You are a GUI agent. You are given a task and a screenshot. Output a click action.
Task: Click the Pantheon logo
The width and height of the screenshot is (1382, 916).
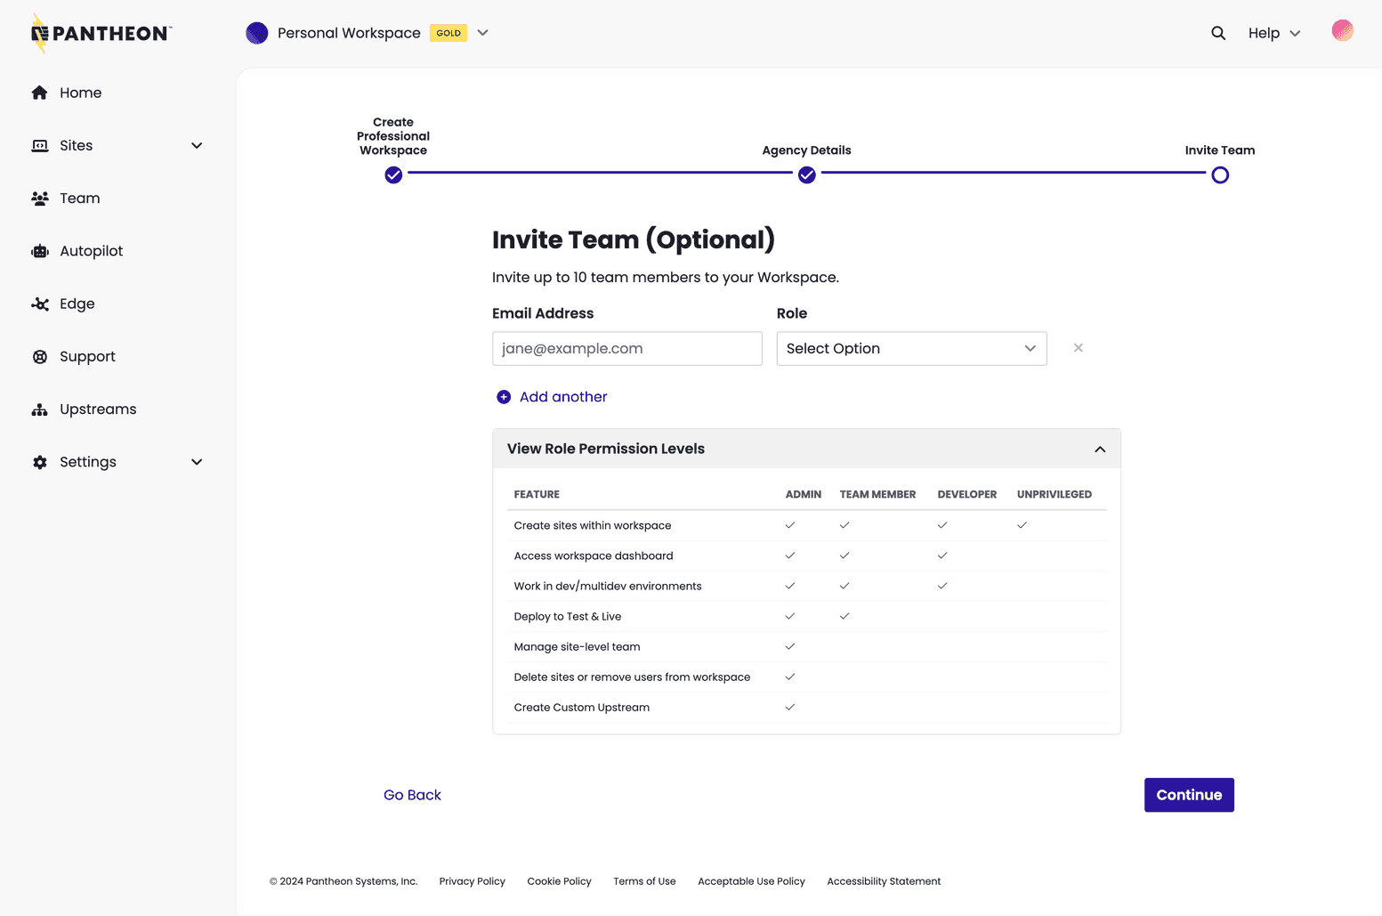100,32
